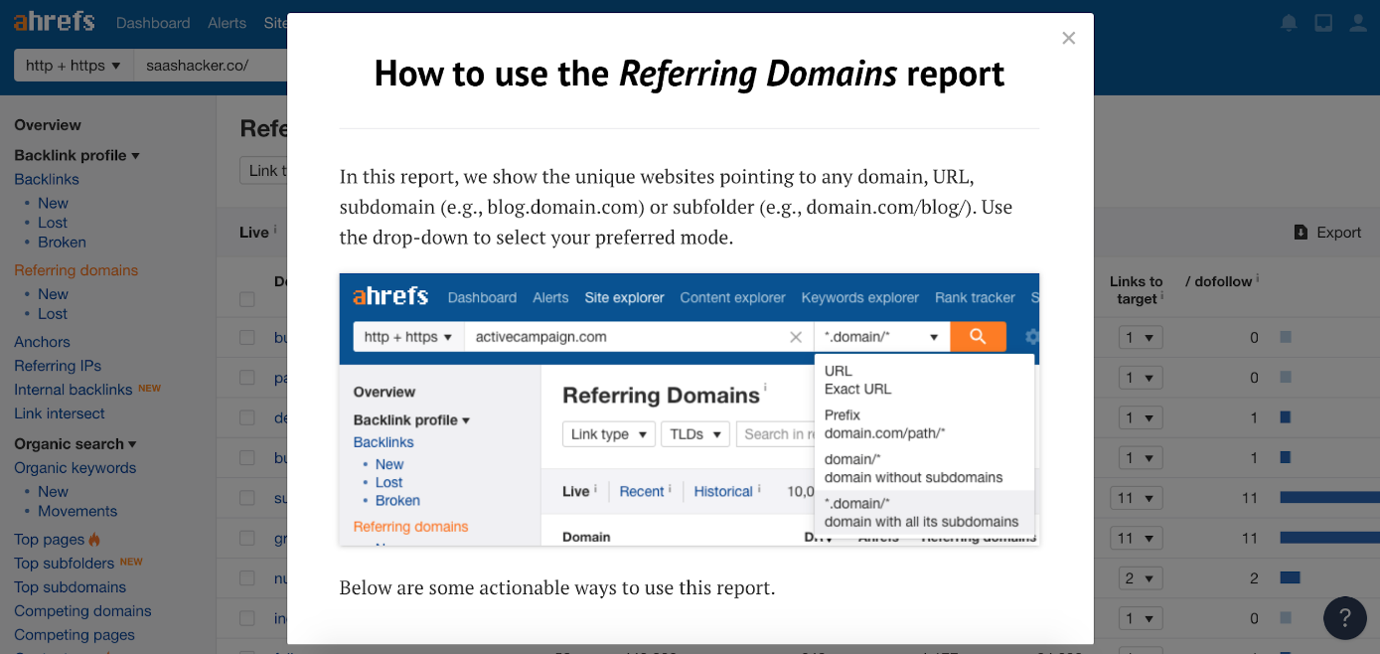Tick the checkbox in the 'nu' row
Image resolution: width=1380 pixels, height=654 pixels.
coord(246,577)
